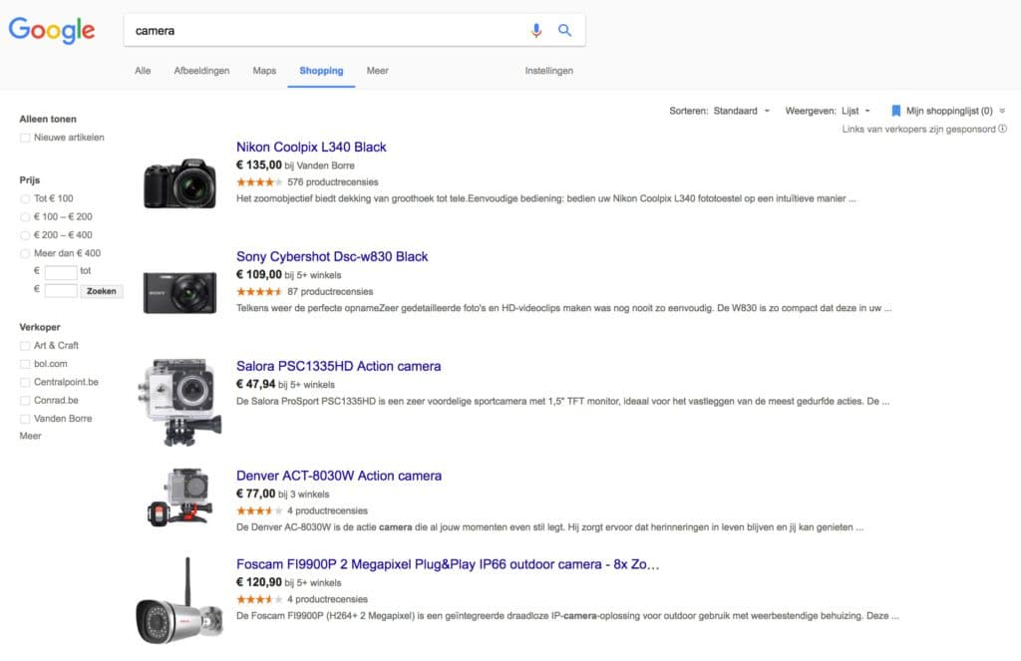The height and width of the screenshot is (661, 1021).
Task: Click the minimum price input field
Action: coord(61,272)
